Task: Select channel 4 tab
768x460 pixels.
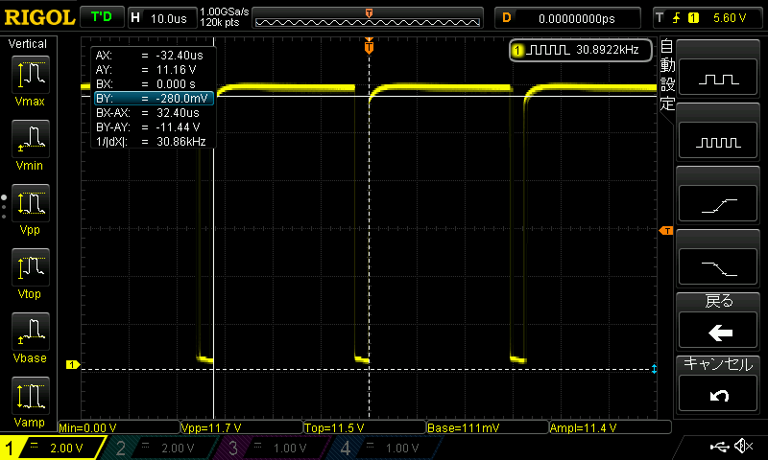Action: click(x=386, y=448)
